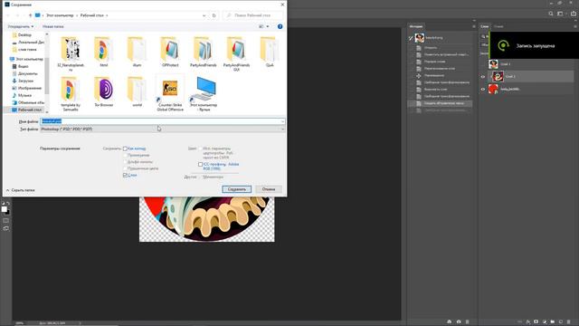579x326 pixels.
Task: Click the black background color swatch
Action: coord(8,213)
